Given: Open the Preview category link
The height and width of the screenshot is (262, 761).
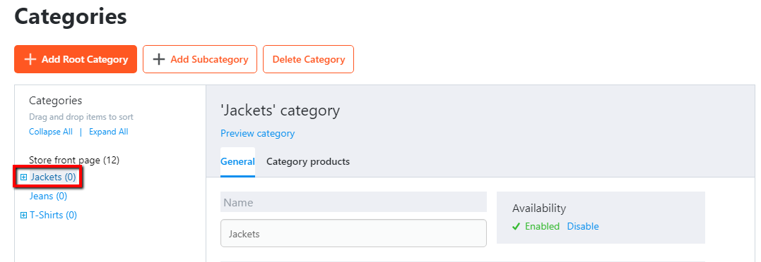Looking at the screenshot, I should tap(258, 133).
